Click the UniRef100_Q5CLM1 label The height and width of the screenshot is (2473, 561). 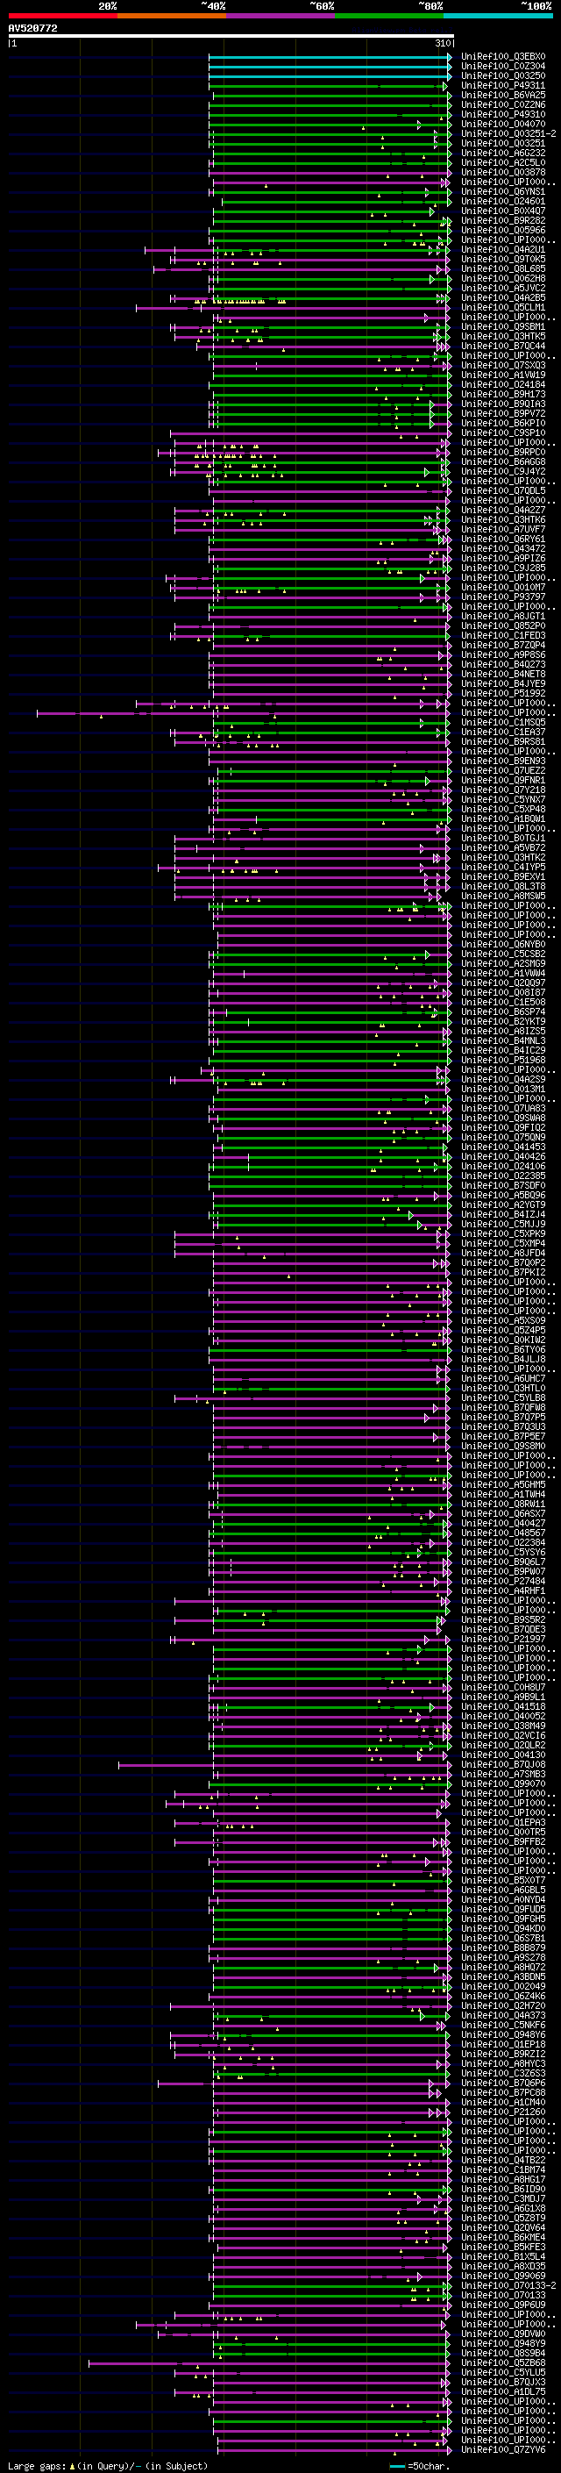point(503,307)
